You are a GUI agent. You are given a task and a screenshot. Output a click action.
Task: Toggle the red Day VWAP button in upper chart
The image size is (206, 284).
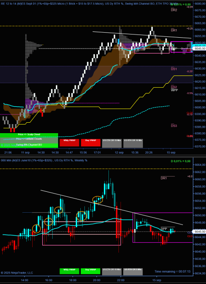91,143
